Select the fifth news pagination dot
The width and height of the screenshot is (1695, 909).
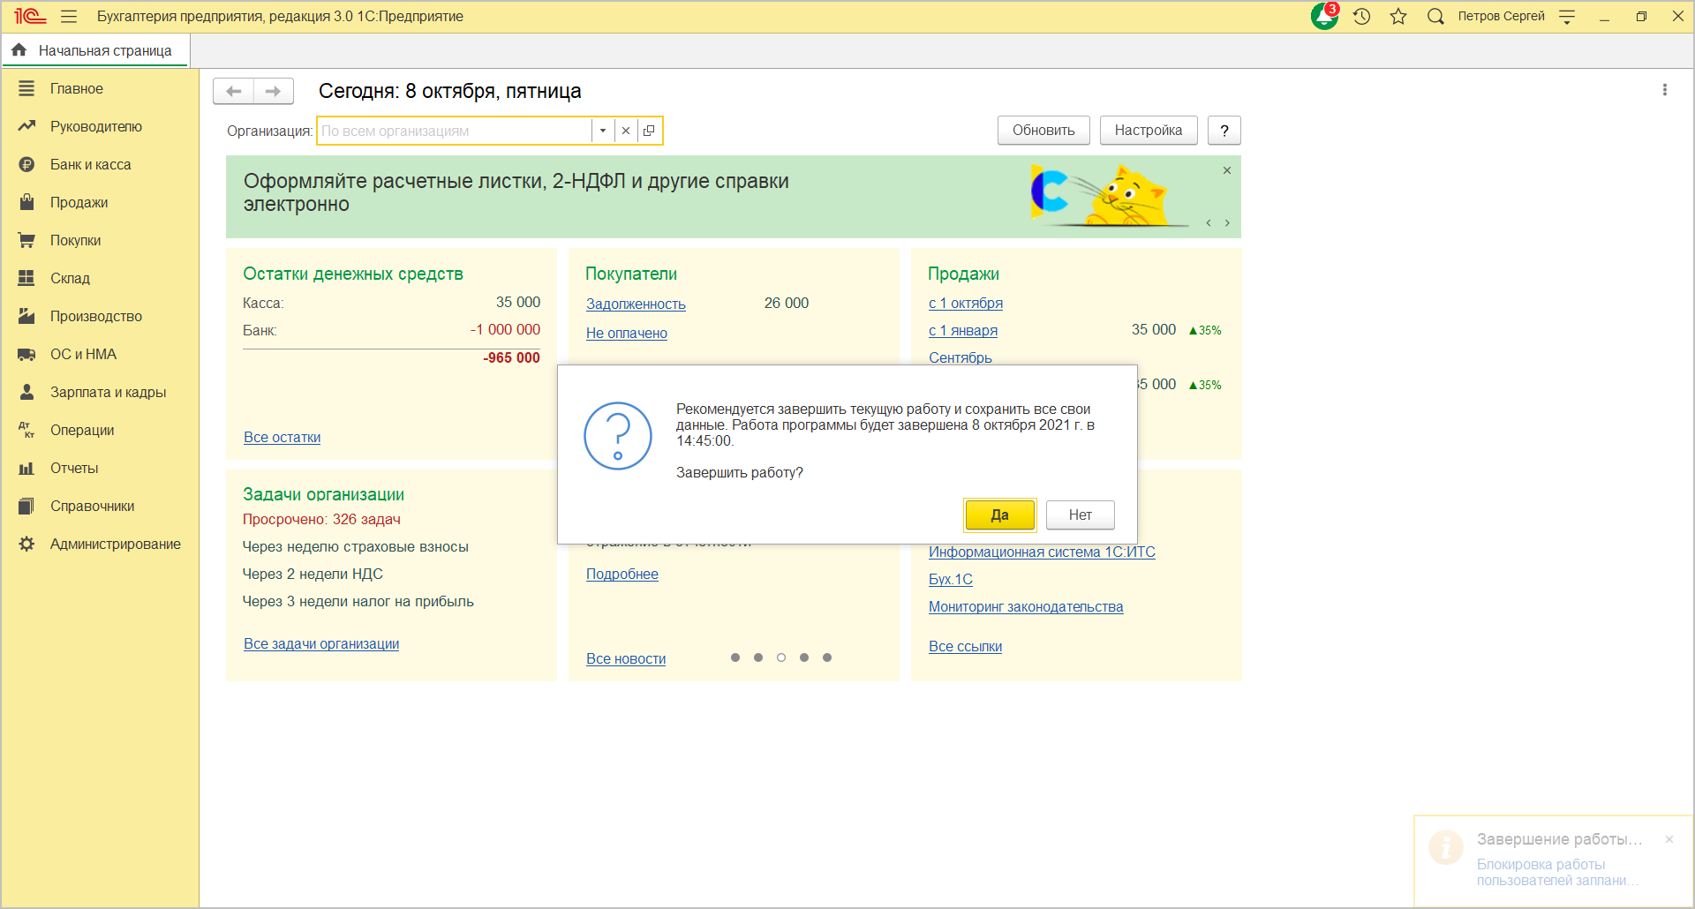pyautogui.click(x=827, y=657)
